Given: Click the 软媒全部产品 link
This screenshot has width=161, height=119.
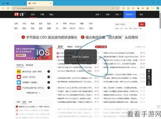Looking at the screenshot, I should 33,93.
